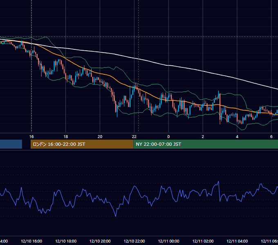Click the 12/10 16:00 date label
Image resolution: width=278 pixels, height=245 pixels.
coord(31,241)
